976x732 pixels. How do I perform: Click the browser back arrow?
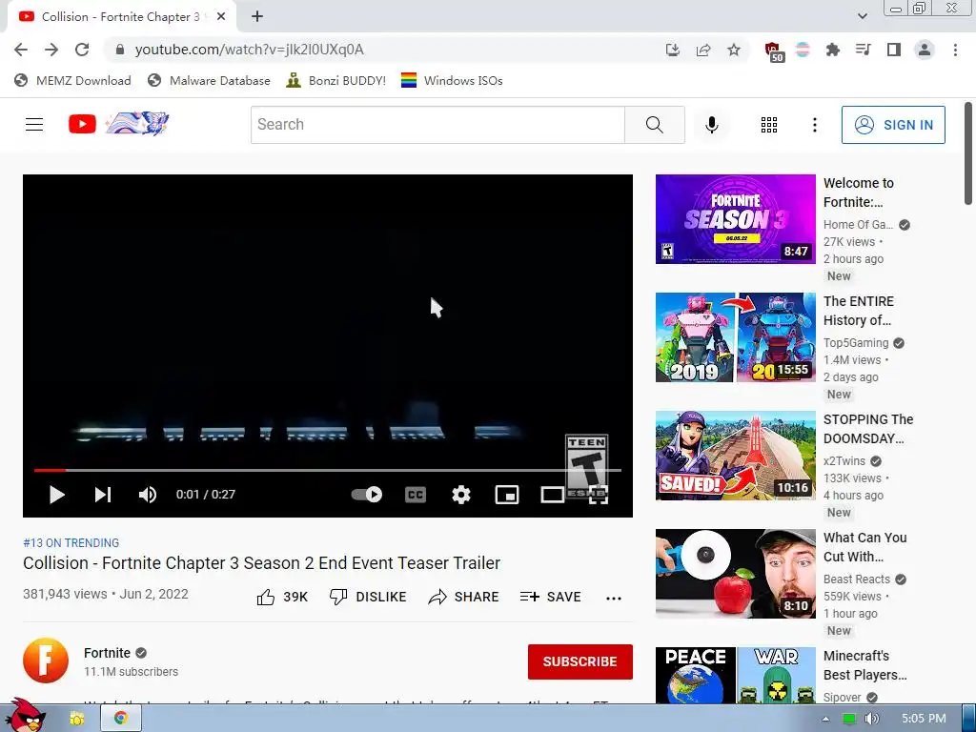(x=21, y=50)
